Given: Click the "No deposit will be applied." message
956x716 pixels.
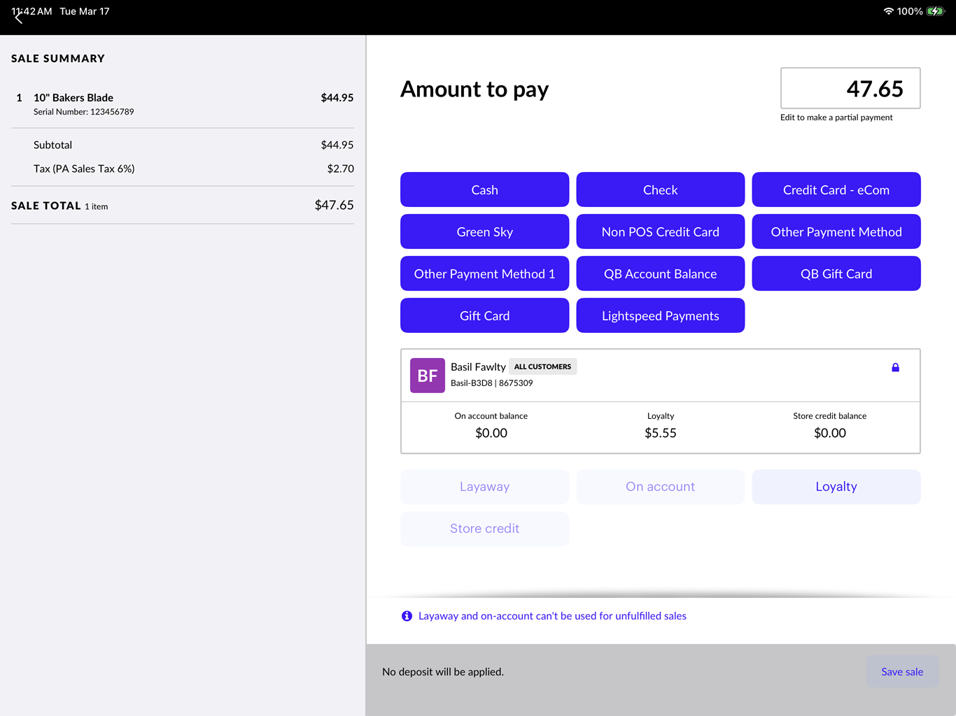Looking at the screenshot, I should (x=443, y=672).
